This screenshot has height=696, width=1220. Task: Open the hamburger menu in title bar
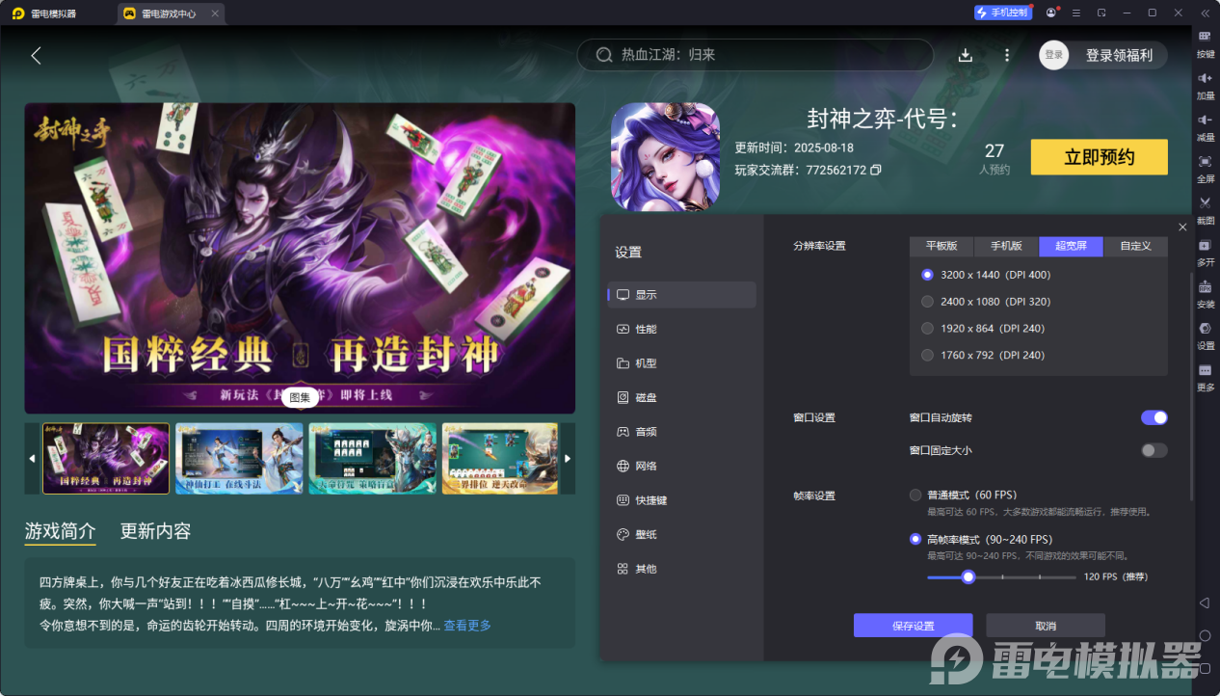[1075, 13]
